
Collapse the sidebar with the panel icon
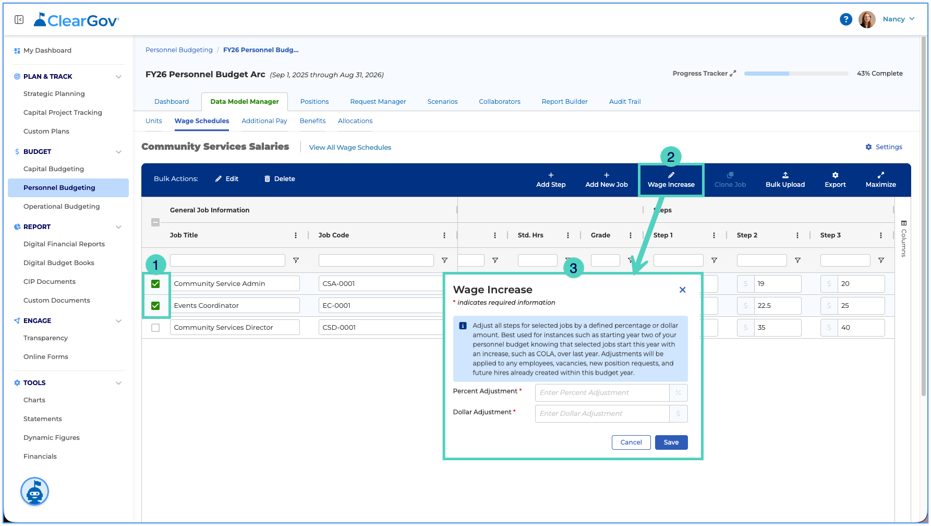[19, 20]
